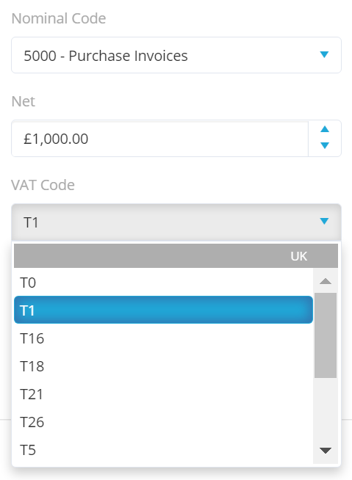352x480 pixels.
Task: Pick the T26 VAT code
Action: click(x=163, y=422)
